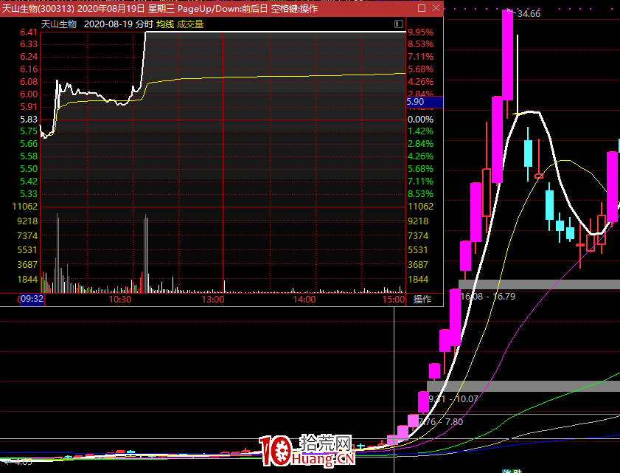Click the popup title bar text 天山生物(300313)
The height and width of the screenshot is (473, 620).
click(x=37, y=8)
